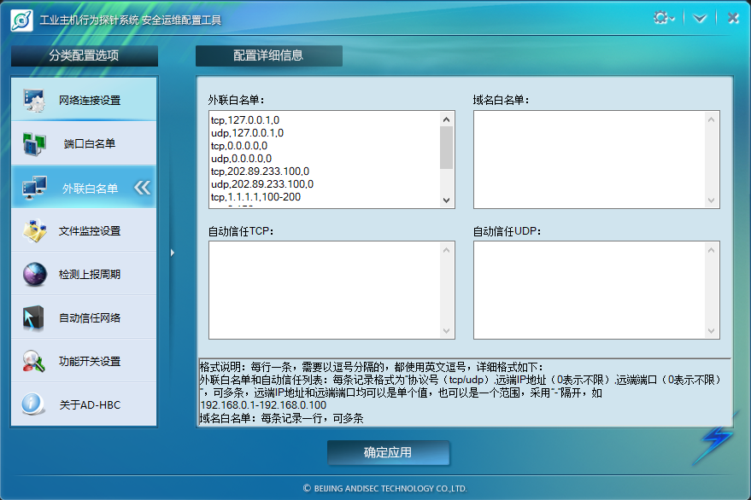Click the gear settings icon in title bar
This screenshot has height=500, width=751.
(x=663, y=18)
